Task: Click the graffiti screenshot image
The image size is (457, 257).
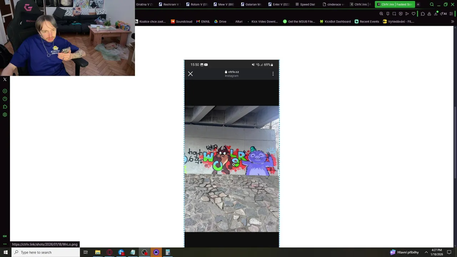Action: [232, 153]
